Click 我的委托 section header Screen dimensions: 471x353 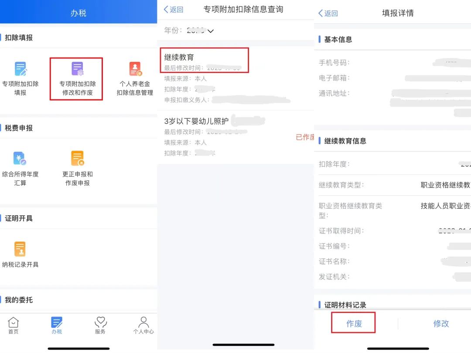click(19, 299)
